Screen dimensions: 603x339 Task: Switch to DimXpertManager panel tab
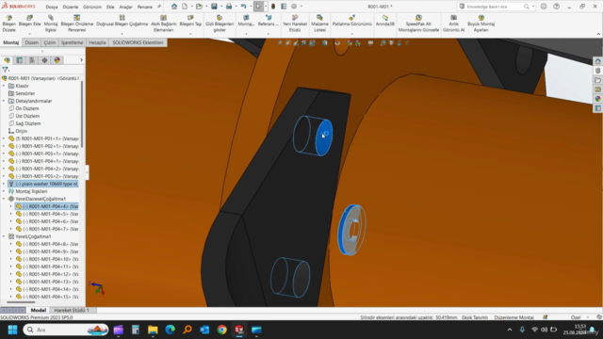(x=44, y=60)
